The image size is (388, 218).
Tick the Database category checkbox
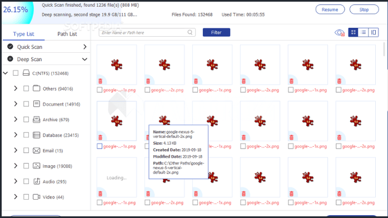point(26,135)
